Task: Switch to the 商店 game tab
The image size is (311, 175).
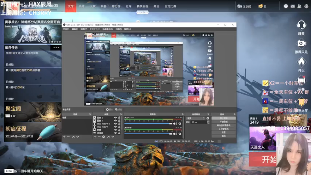Action: [156, 6]
